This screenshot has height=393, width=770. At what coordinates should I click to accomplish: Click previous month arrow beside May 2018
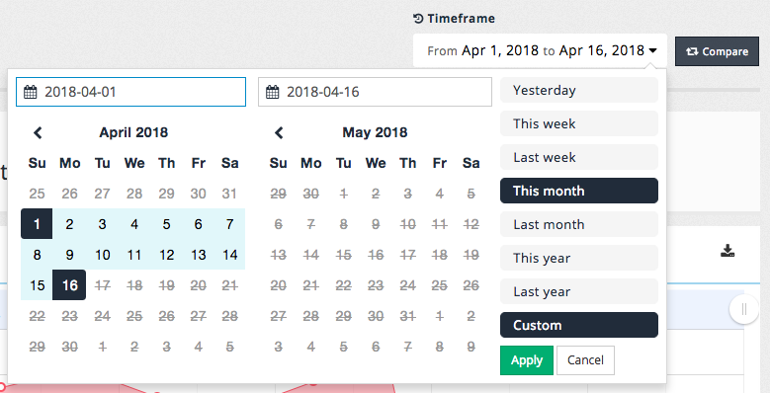click(x=279, y=132)
